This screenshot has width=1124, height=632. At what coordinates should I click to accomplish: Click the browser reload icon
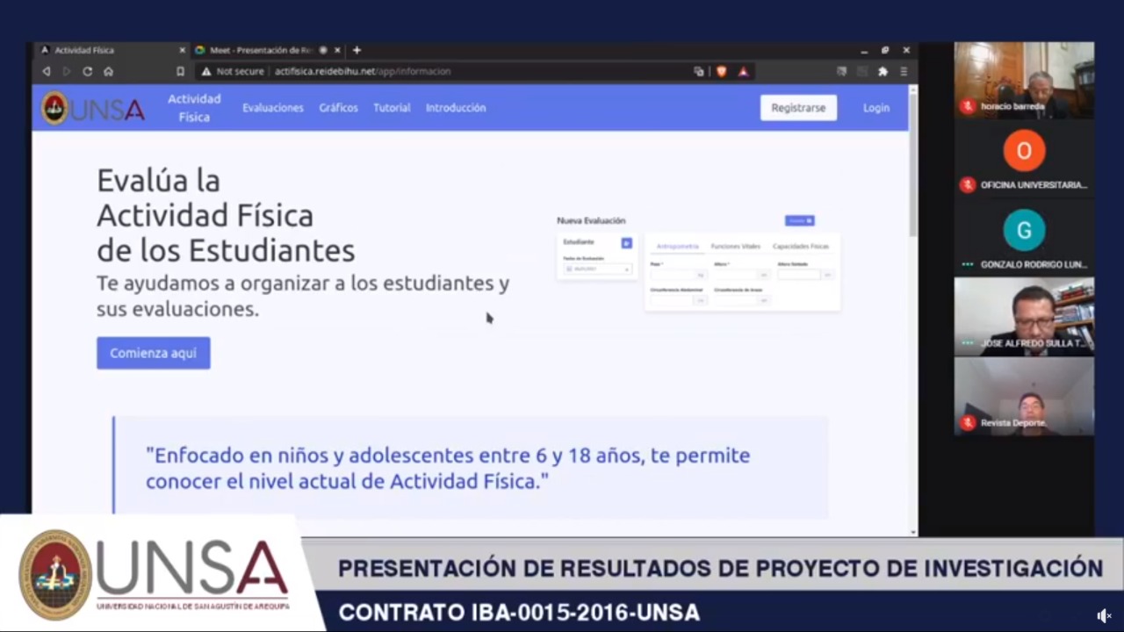point(88,72)
